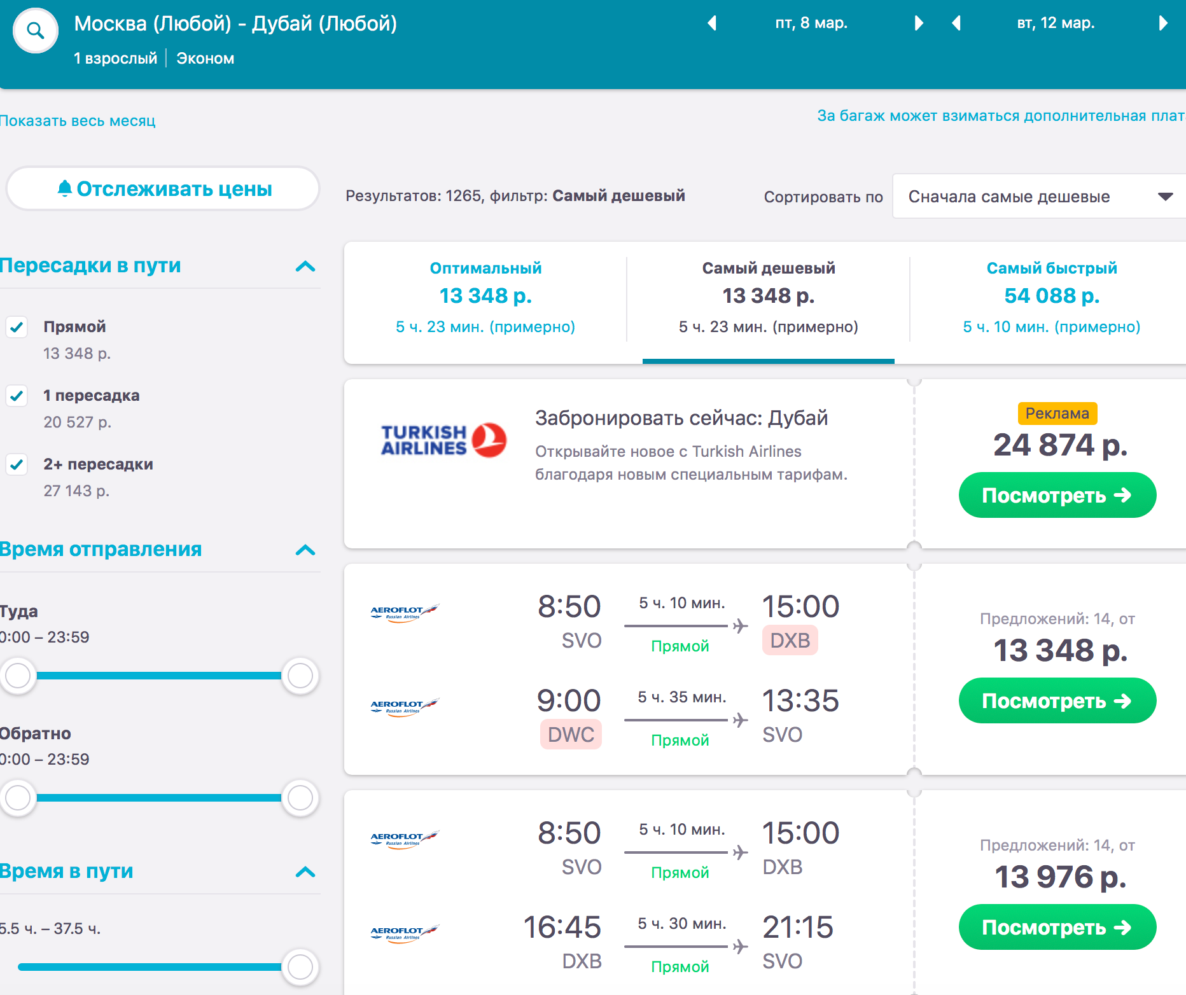Click Посмотреть for 13 976 р. offer

1057,927
